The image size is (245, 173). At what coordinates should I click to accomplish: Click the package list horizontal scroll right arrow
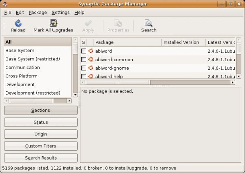[233, 82]
